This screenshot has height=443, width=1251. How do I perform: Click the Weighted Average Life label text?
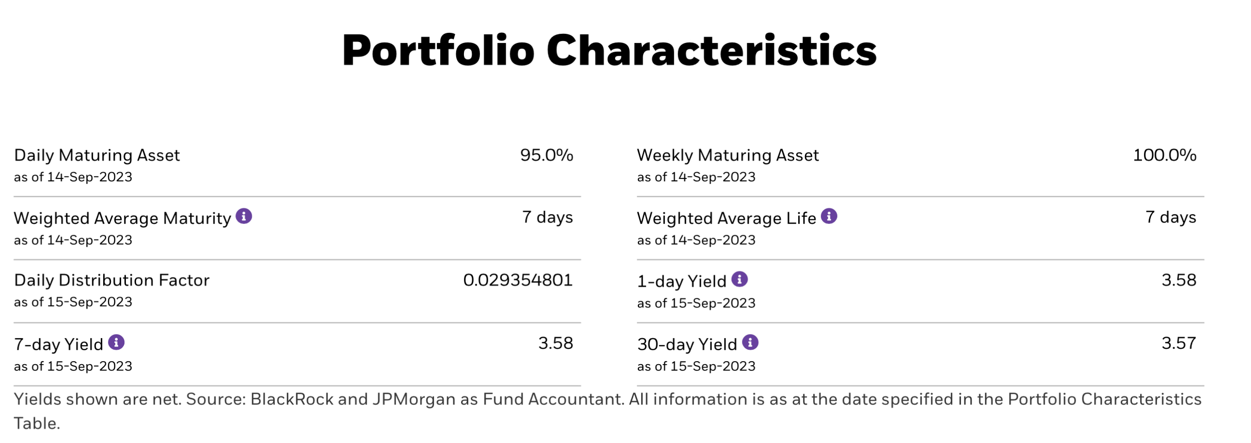click(x=726, y=218)
